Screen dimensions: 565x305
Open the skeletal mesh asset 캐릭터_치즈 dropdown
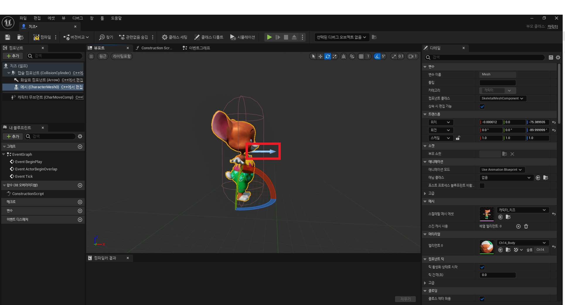[x=523, y=210]
